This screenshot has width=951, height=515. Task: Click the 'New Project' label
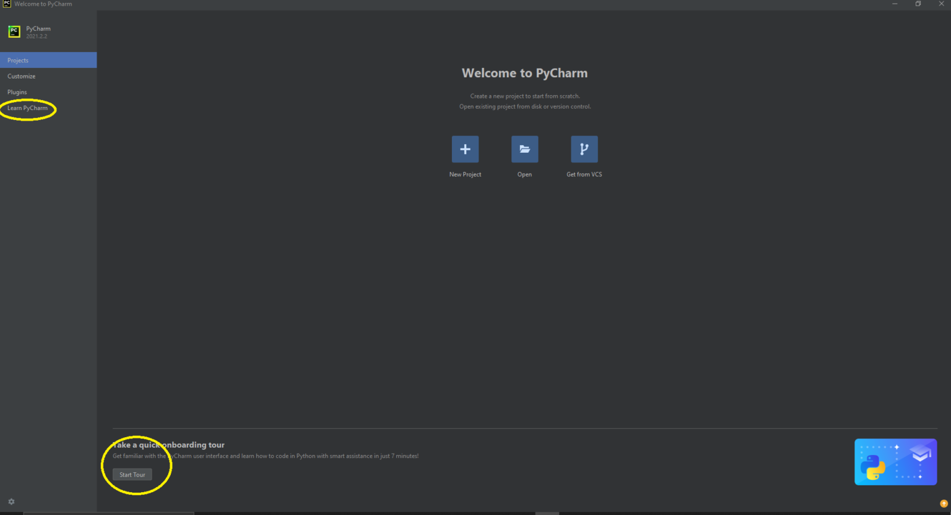click(x=465, y=174)
